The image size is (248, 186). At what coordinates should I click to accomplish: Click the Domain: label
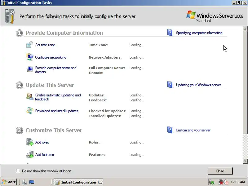point(96,73)
